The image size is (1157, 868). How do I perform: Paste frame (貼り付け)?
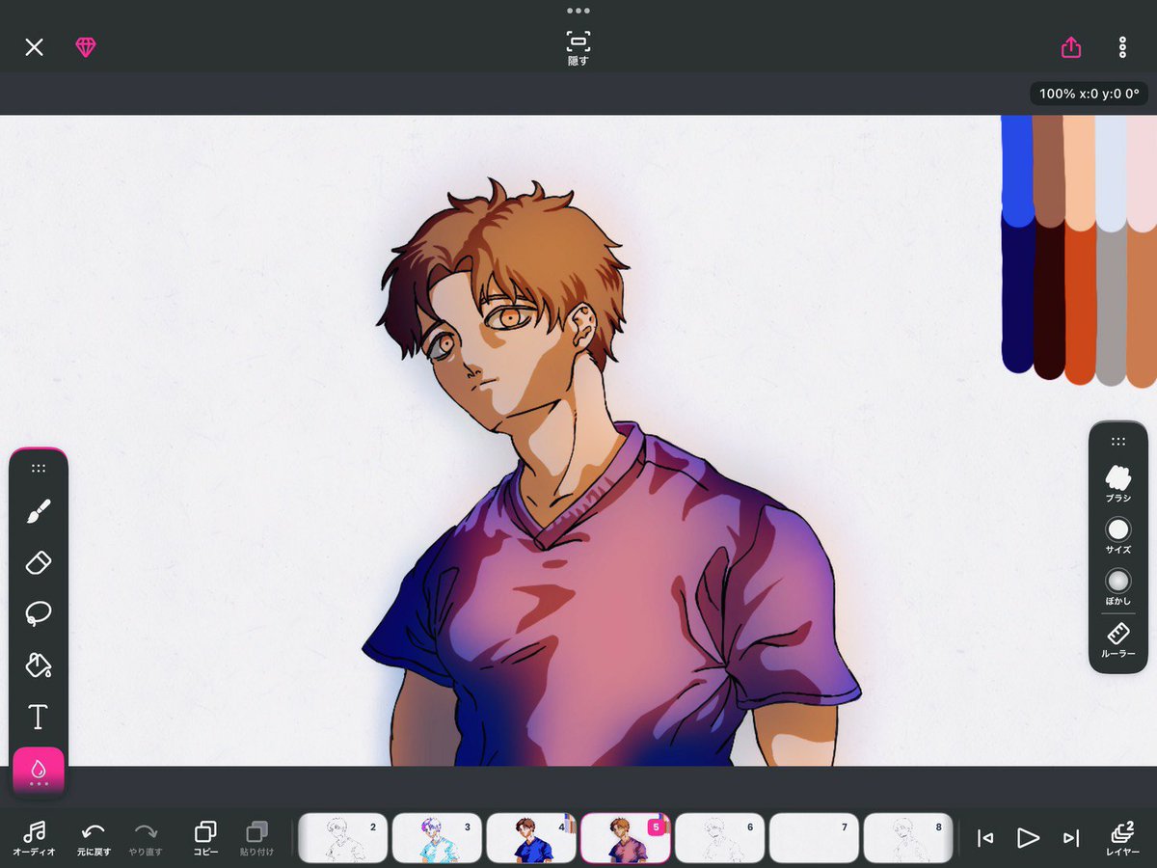[x=256, y=838]
